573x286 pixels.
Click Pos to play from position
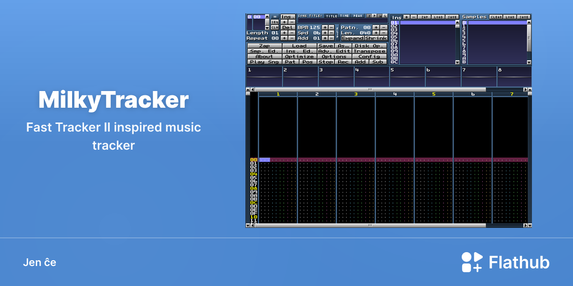308,62
